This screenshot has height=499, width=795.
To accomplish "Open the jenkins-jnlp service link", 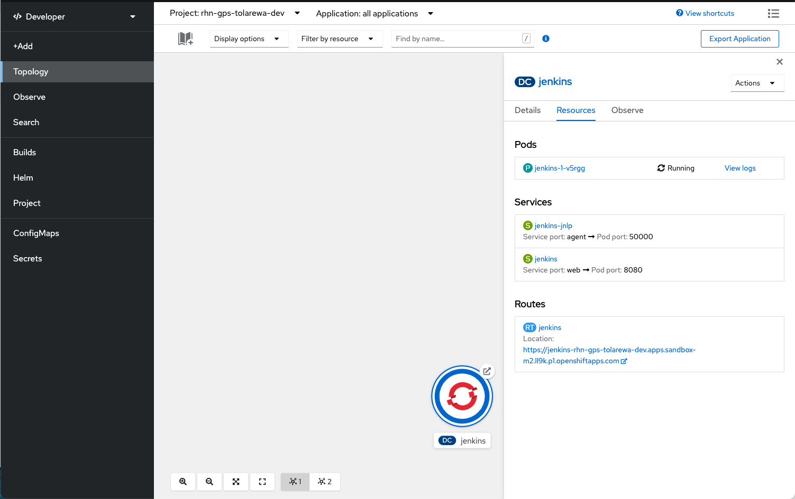I will tap(553, 225).
